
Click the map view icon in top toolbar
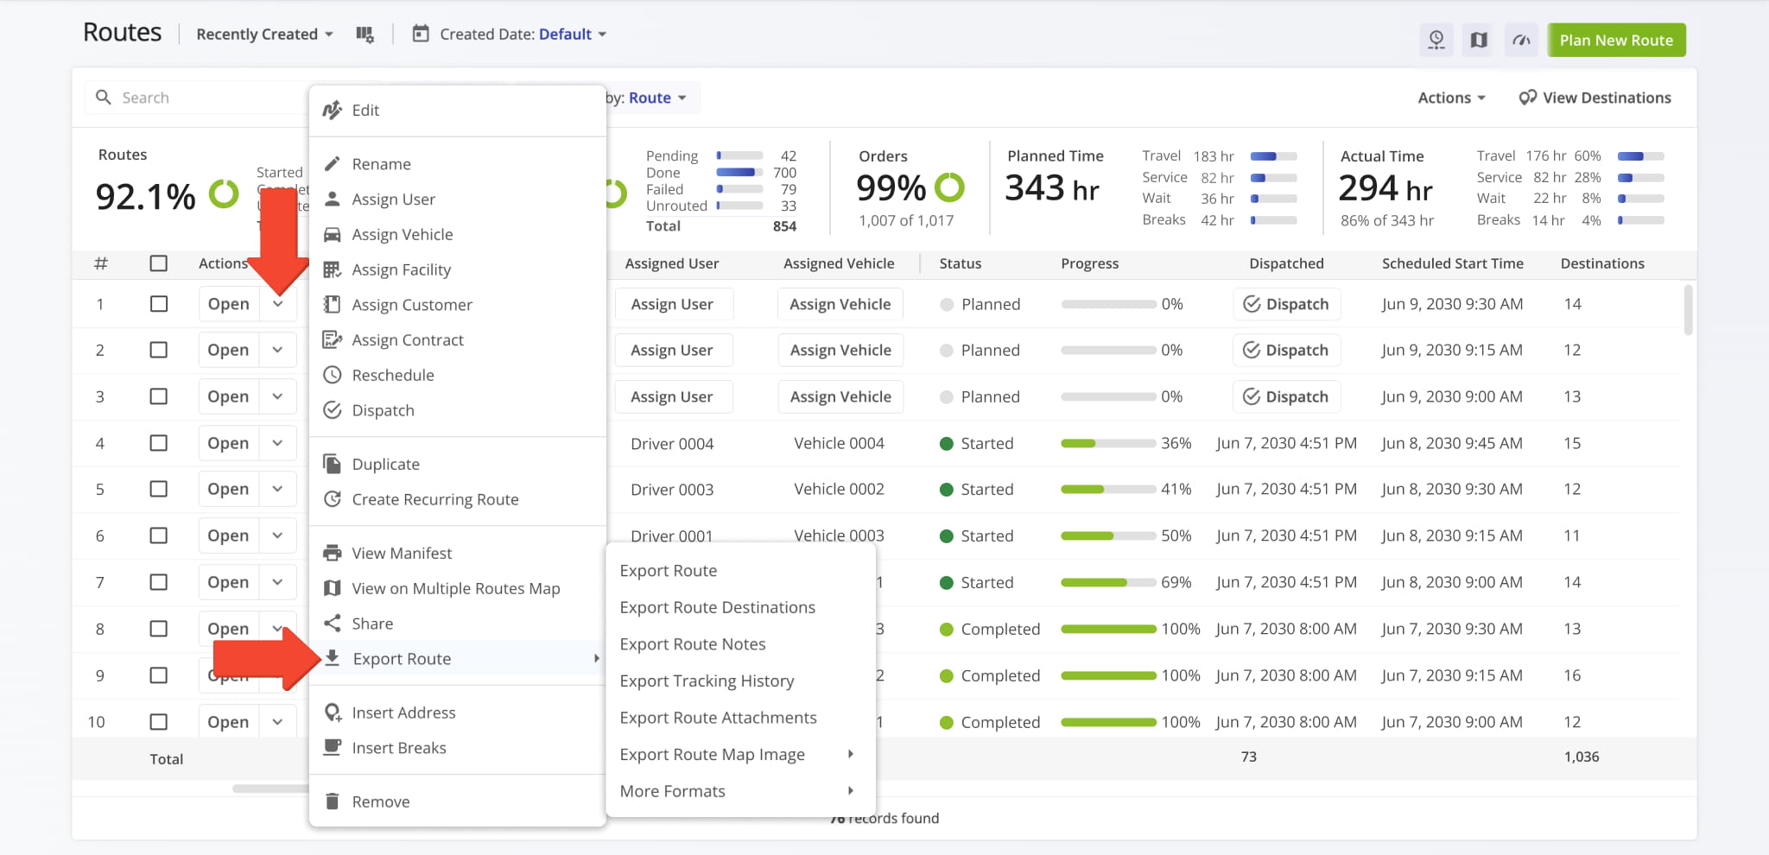pos(1479,40)
